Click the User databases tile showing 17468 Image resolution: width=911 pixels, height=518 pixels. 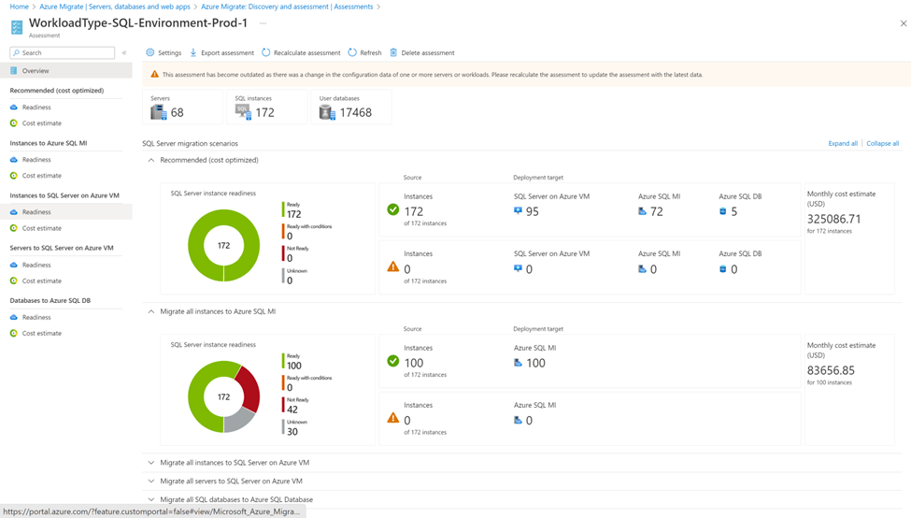[351, 107]
